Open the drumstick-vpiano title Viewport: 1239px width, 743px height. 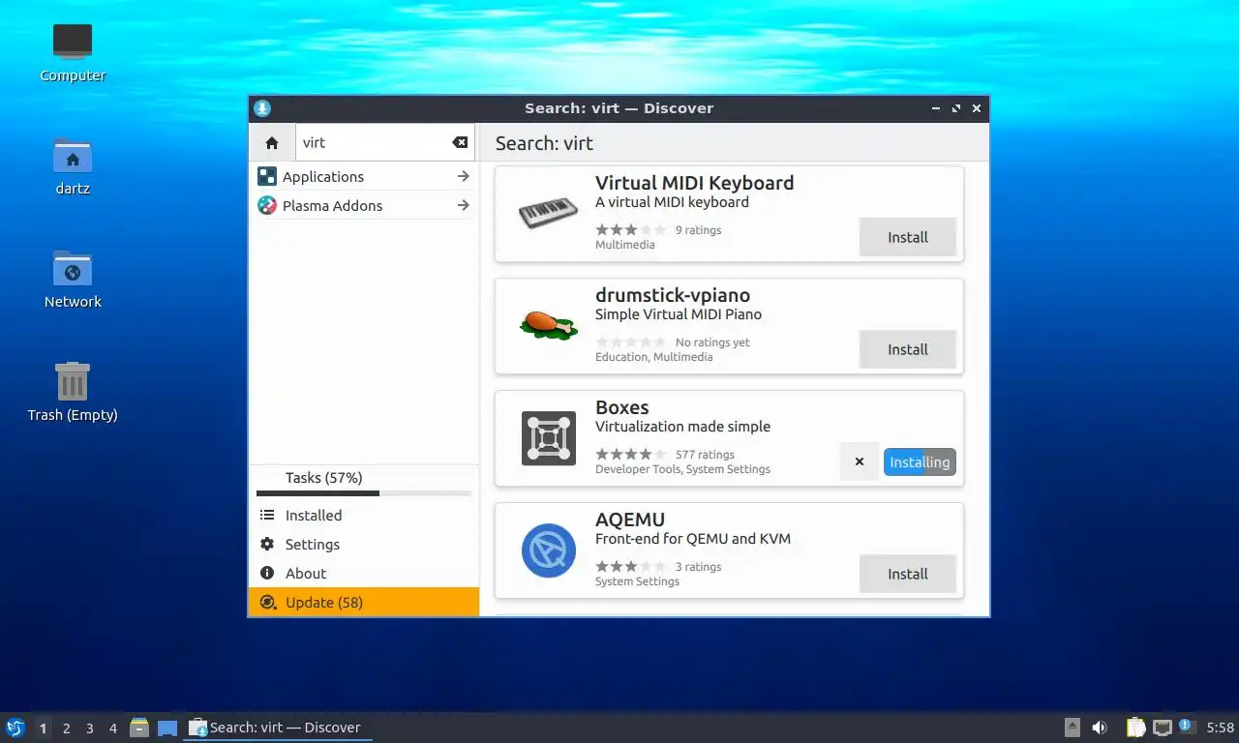pos(673,295)
